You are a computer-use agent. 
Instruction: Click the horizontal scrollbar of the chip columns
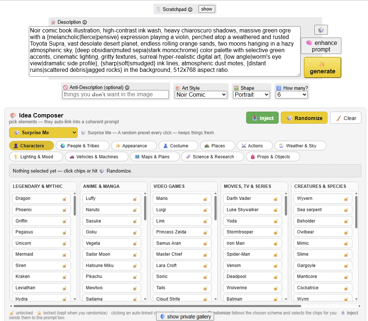coord(157,306)
